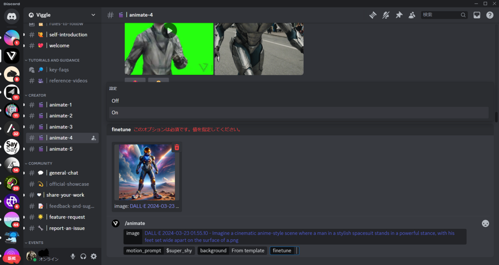Click the finetune parameter field
This screenshot has width=499, height=265.
(285, 250)
